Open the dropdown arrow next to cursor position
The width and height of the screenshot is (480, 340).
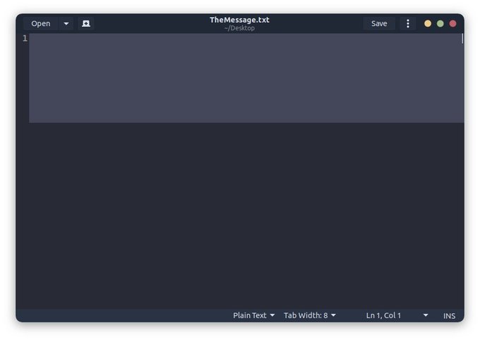(426, 315)
